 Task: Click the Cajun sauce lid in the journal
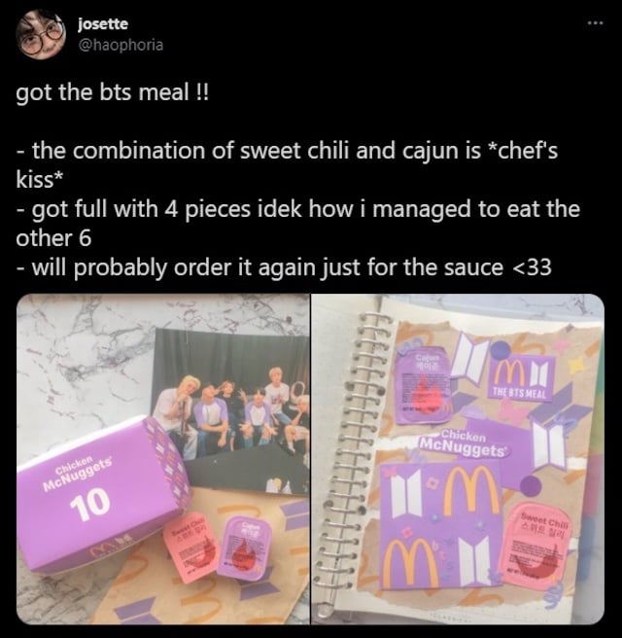[423, 384]
